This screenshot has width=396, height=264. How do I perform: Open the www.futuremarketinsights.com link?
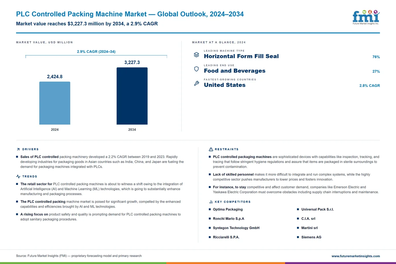tap(356, 256)
